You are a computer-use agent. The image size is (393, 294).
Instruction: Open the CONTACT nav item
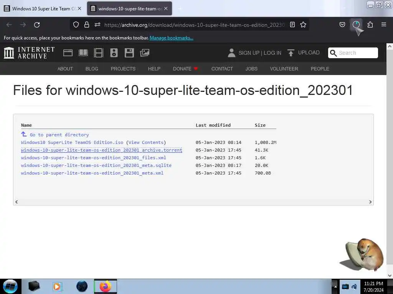(222, 69)
